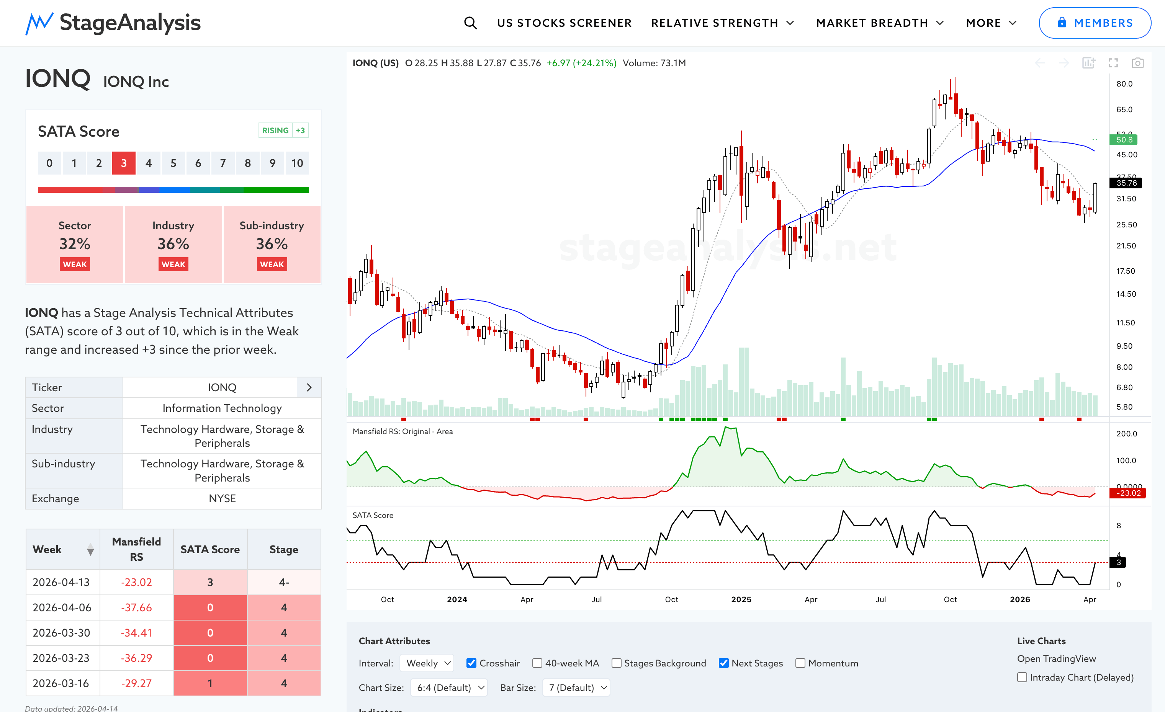Open the Chart Size dropdown
This screenshot has width=1165, height=712.
pyautogui.click(x=449, y=688)
